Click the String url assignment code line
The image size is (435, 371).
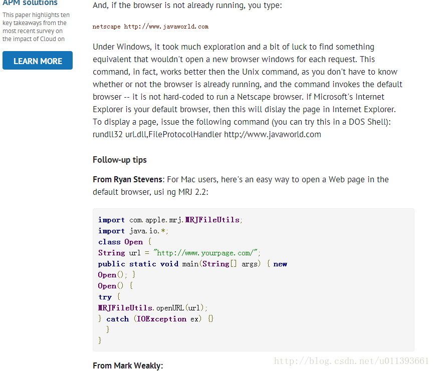pyautogui.click(x=179, y=253)
